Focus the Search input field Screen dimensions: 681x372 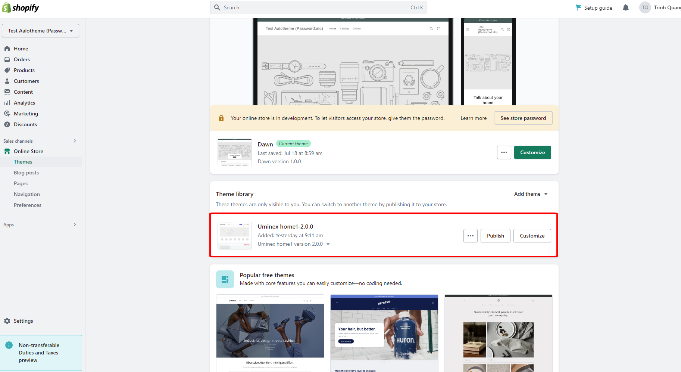pyautogui.click(x=318, y=7)
